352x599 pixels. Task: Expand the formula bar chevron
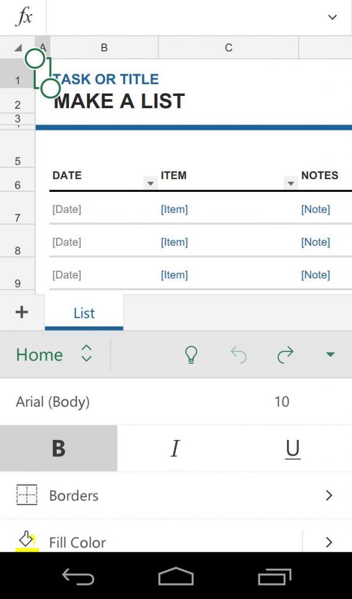333,17
